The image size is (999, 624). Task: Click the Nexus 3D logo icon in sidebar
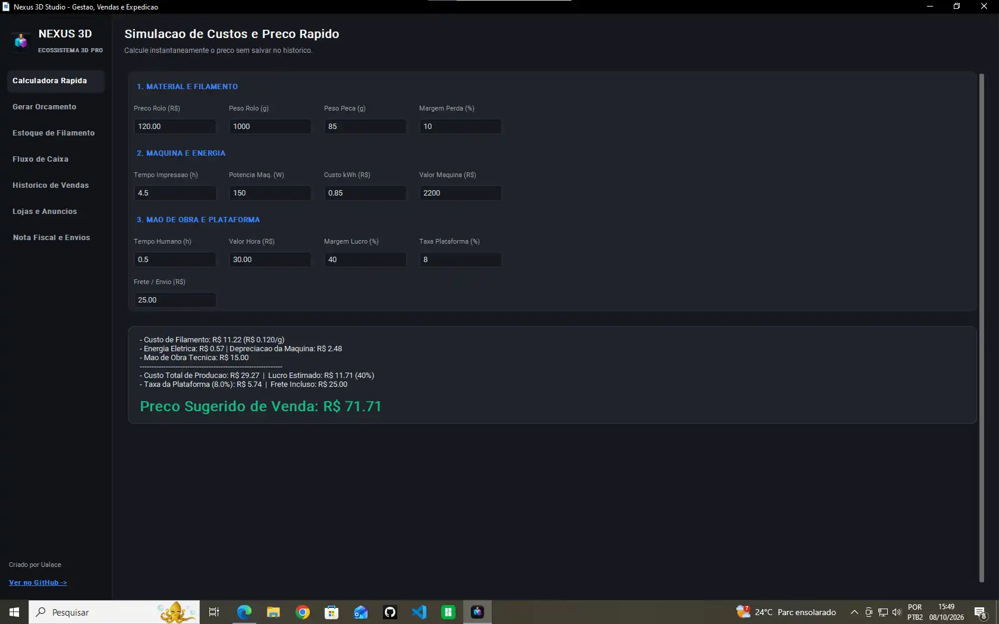click(x=21, y=41)
